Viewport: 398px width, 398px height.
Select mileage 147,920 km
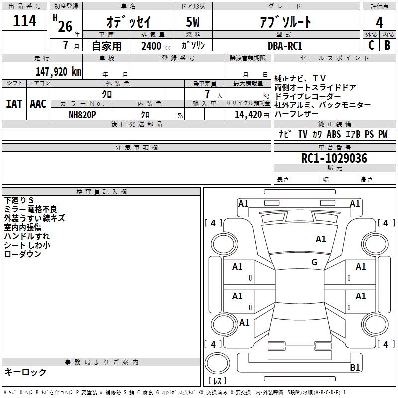[x=58, y=72]
